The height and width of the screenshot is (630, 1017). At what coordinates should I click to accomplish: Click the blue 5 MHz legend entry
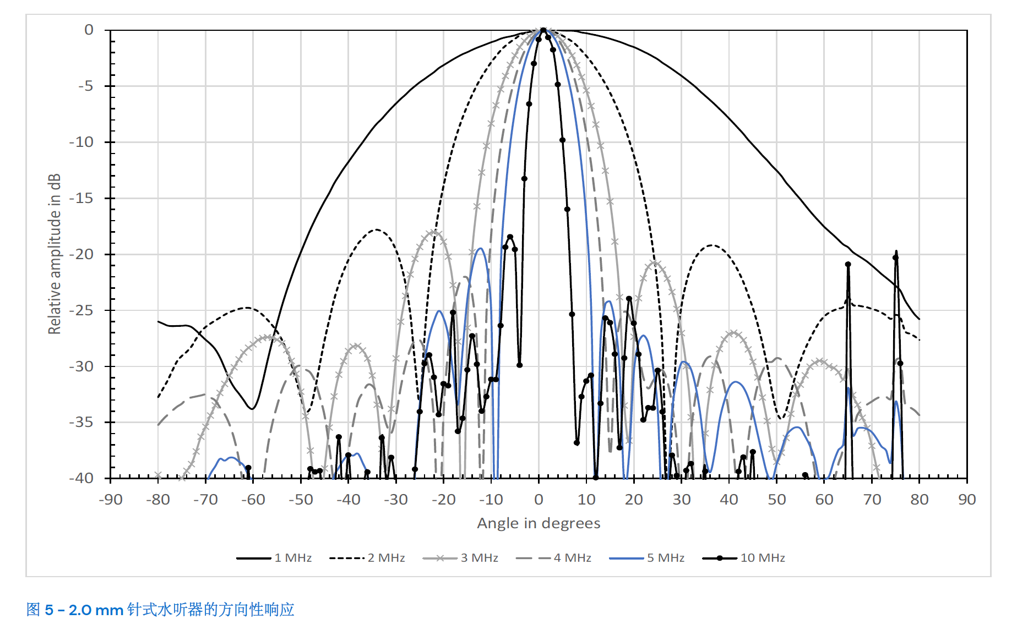[647, 558]
